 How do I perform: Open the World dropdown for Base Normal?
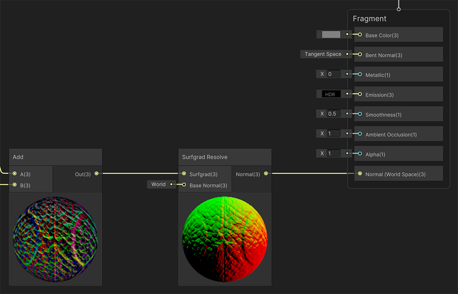click(158, 184)
